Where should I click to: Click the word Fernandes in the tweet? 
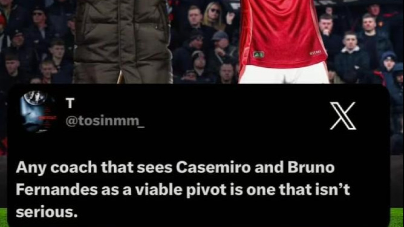[x=57, y=190]
